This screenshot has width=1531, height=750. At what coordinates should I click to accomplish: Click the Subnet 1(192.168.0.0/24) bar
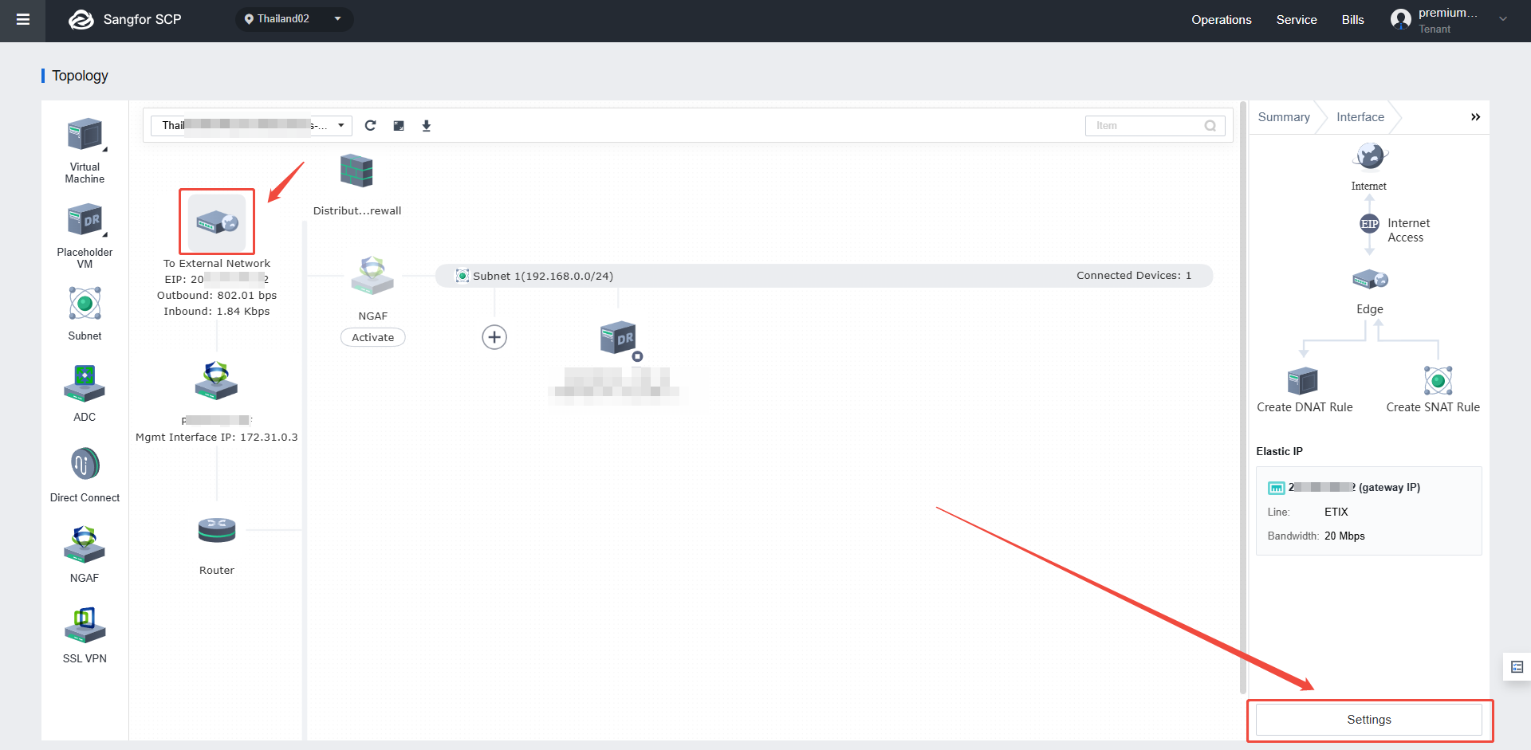coord(825,276)
